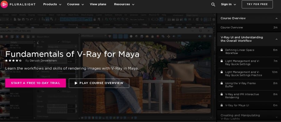281x122 pixels.
Task: Open Light Management and V-Ray Quick Settings
Action: pos(249,62)
